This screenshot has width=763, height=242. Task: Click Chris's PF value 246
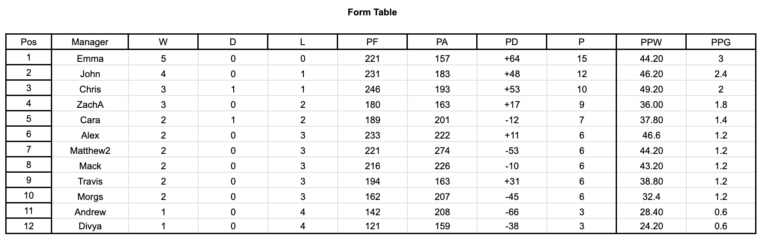(x=372, y=89)
